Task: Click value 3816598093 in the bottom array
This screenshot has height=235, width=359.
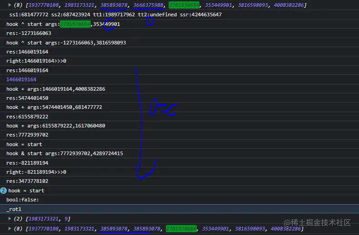Action: click(x=250, y=229)
